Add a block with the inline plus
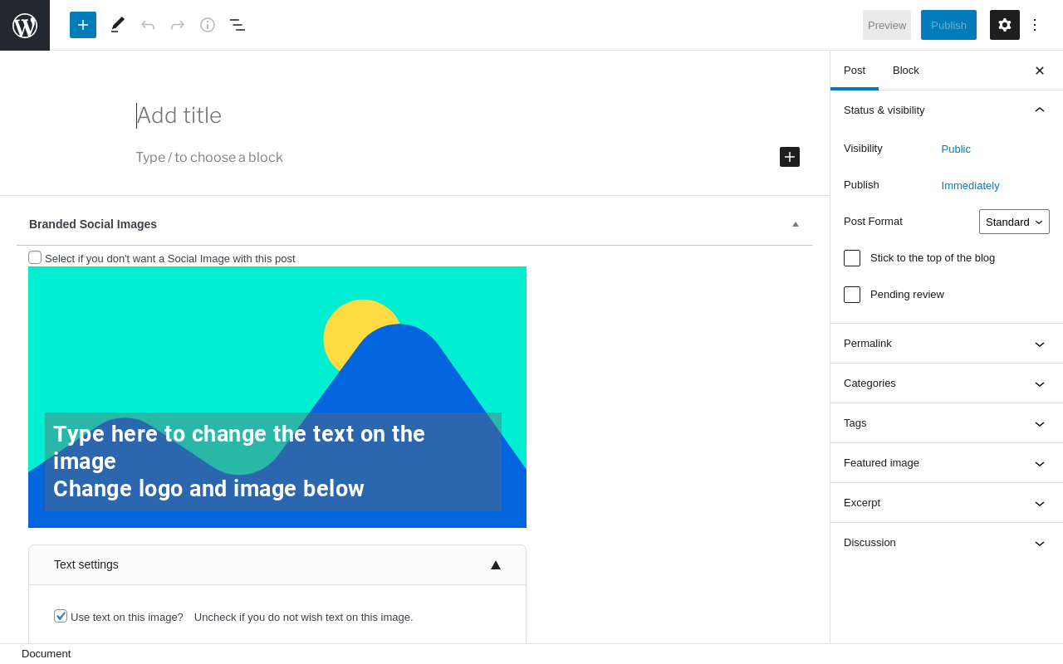The height and width of the screenshot is (664, 1063). (x=790, y=157)
